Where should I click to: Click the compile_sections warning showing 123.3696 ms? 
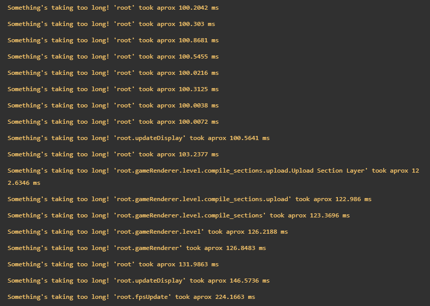178,215
